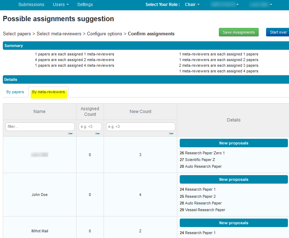The image size is (289, 238).
Task: Click the Details section header bar
Action: [146, 79]
